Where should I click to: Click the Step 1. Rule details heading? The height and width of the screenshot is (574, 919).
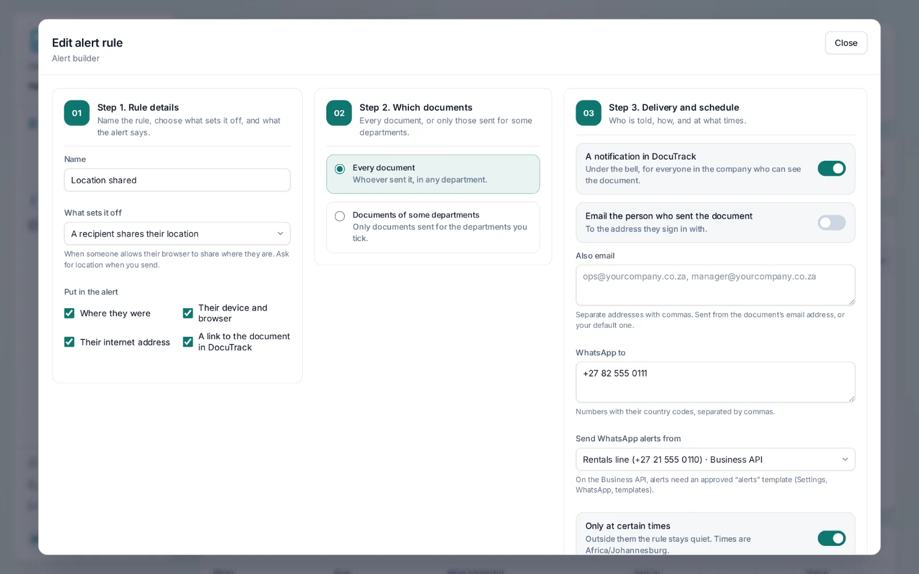pos(138,107)
